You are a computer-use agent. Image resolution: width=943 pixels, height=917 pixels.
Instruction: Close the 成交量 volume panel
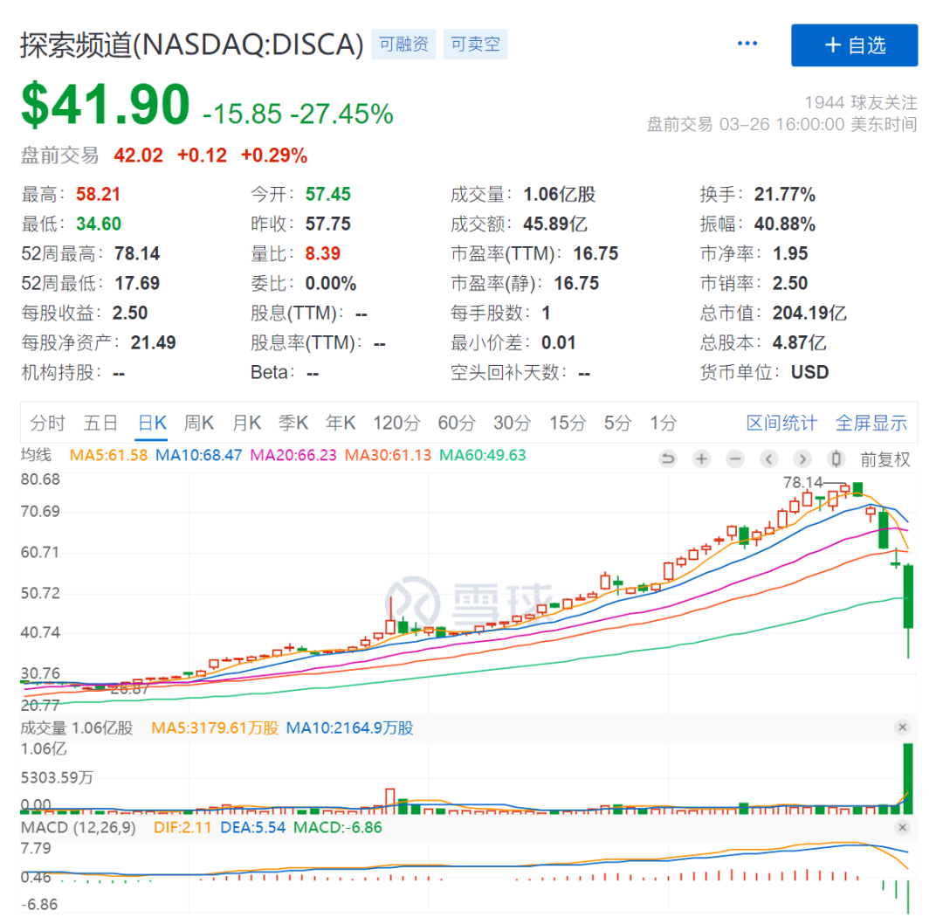902,727
